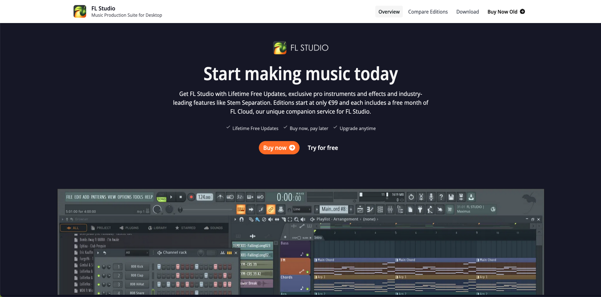Toggle the green mute light on Chords track

pos(307,289)
